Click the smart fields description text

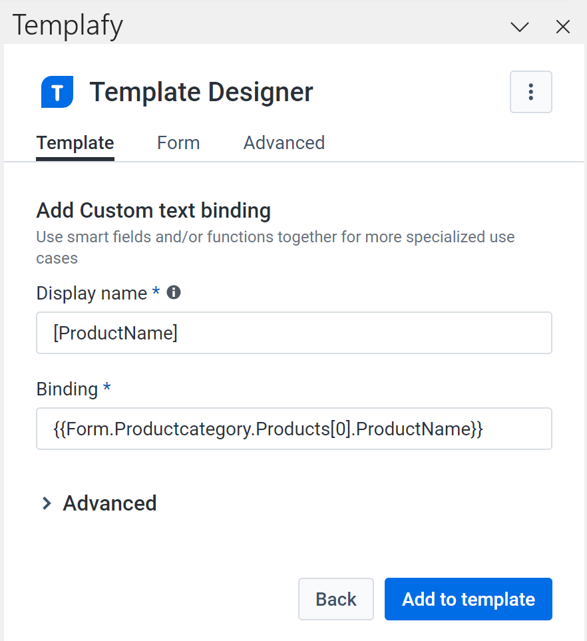(275, 248)
